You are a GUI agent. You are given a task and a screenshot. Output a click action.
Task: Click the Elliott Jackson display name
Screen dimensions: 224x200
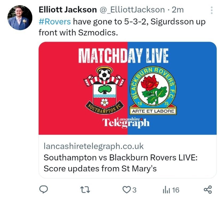click(x=68, y=10)
